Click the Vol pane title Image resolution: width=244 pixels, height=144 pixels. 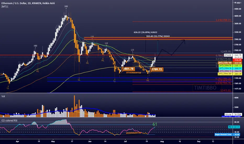(x=3, y=96)
